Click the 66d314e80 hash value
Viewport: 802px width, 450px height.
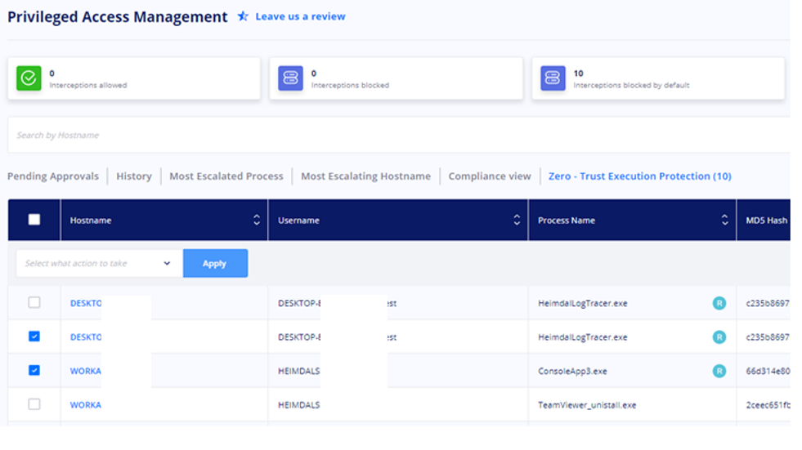768,372
